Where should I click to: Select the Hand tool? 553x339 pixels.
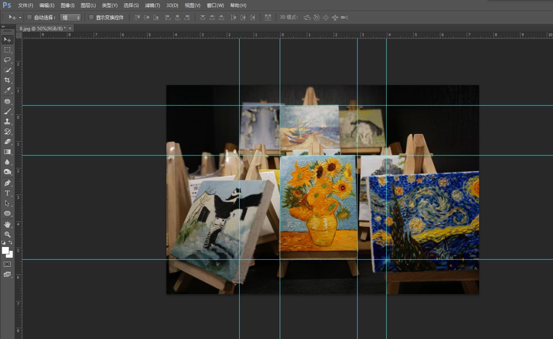coord(7,224)
